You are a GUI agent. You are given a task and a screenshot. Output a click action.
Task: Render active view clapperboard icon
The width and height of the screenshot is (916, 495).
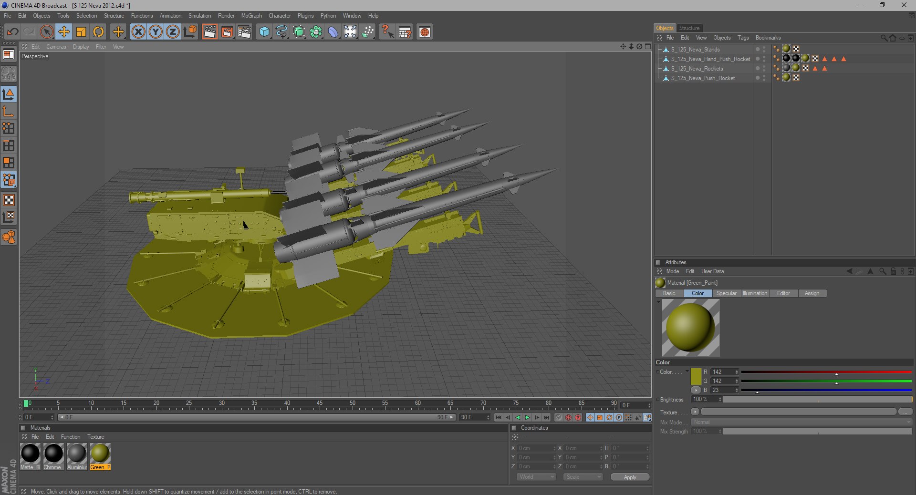click(x=209, y=32)
